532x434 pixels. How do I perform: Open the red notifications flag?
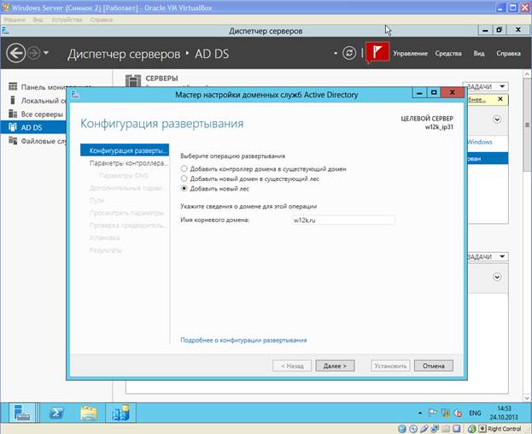pos(377,53)
